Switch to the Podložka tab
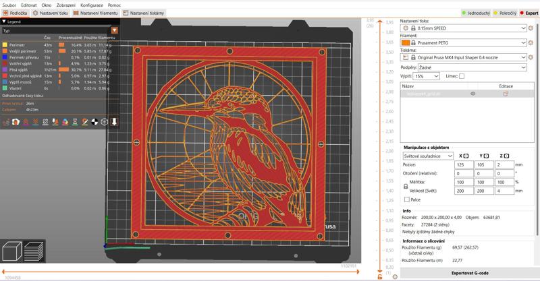 15,13
